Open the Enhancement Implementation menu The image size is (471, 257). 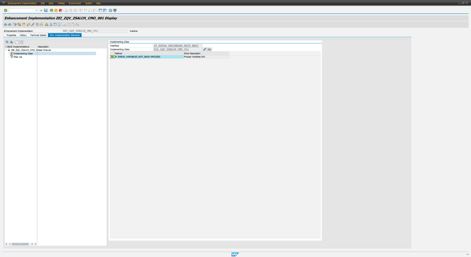coord(22,3)
